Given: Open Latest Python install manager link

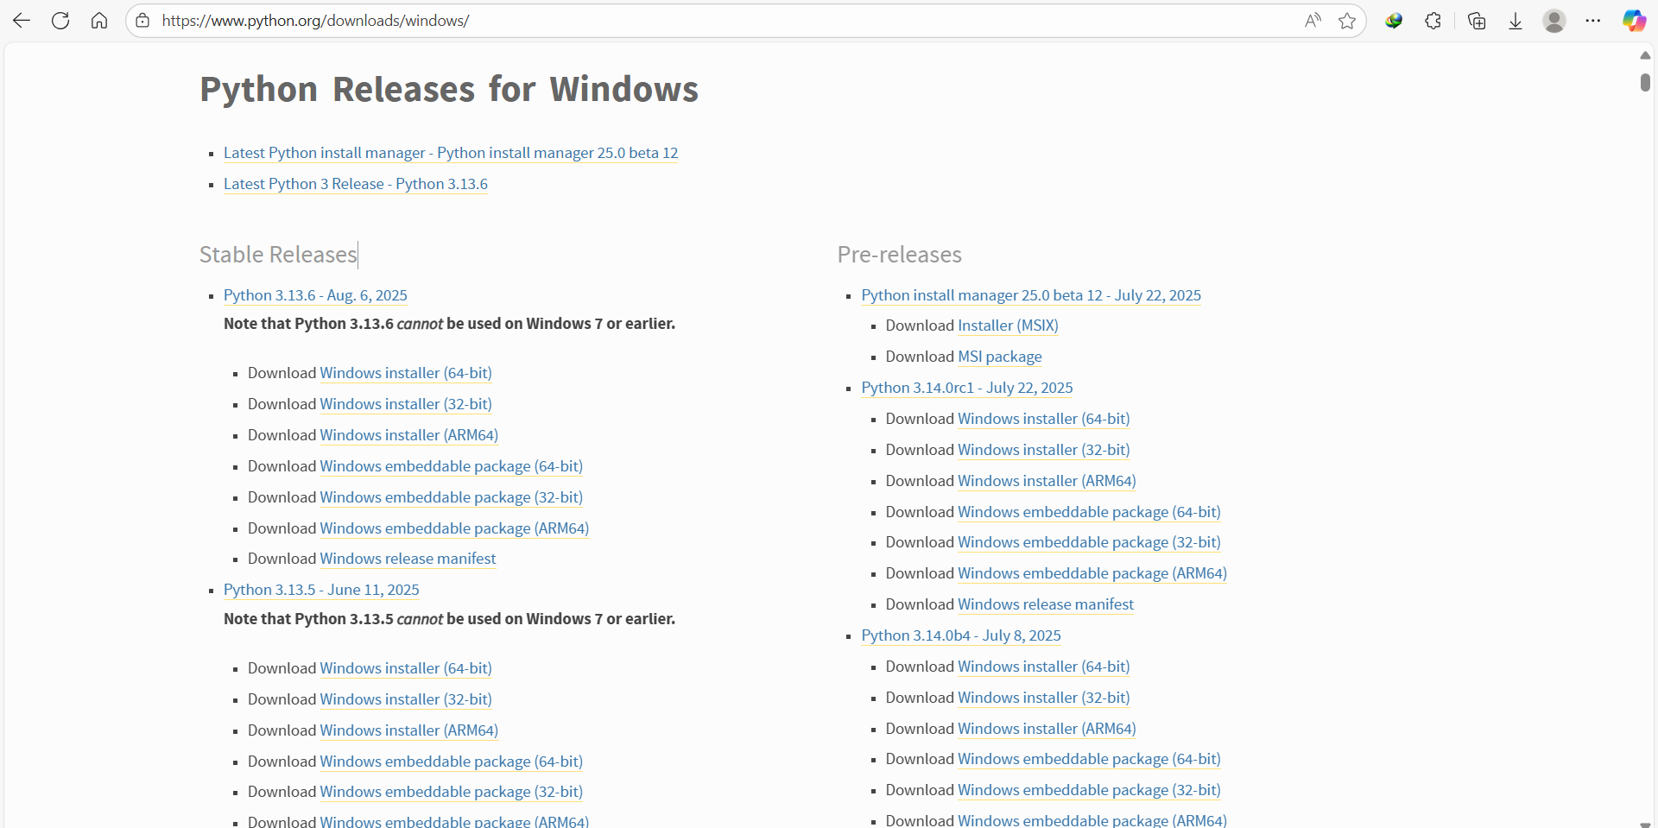Looking at the screenshot, I should pyautogui.click(x=450, y=153).
